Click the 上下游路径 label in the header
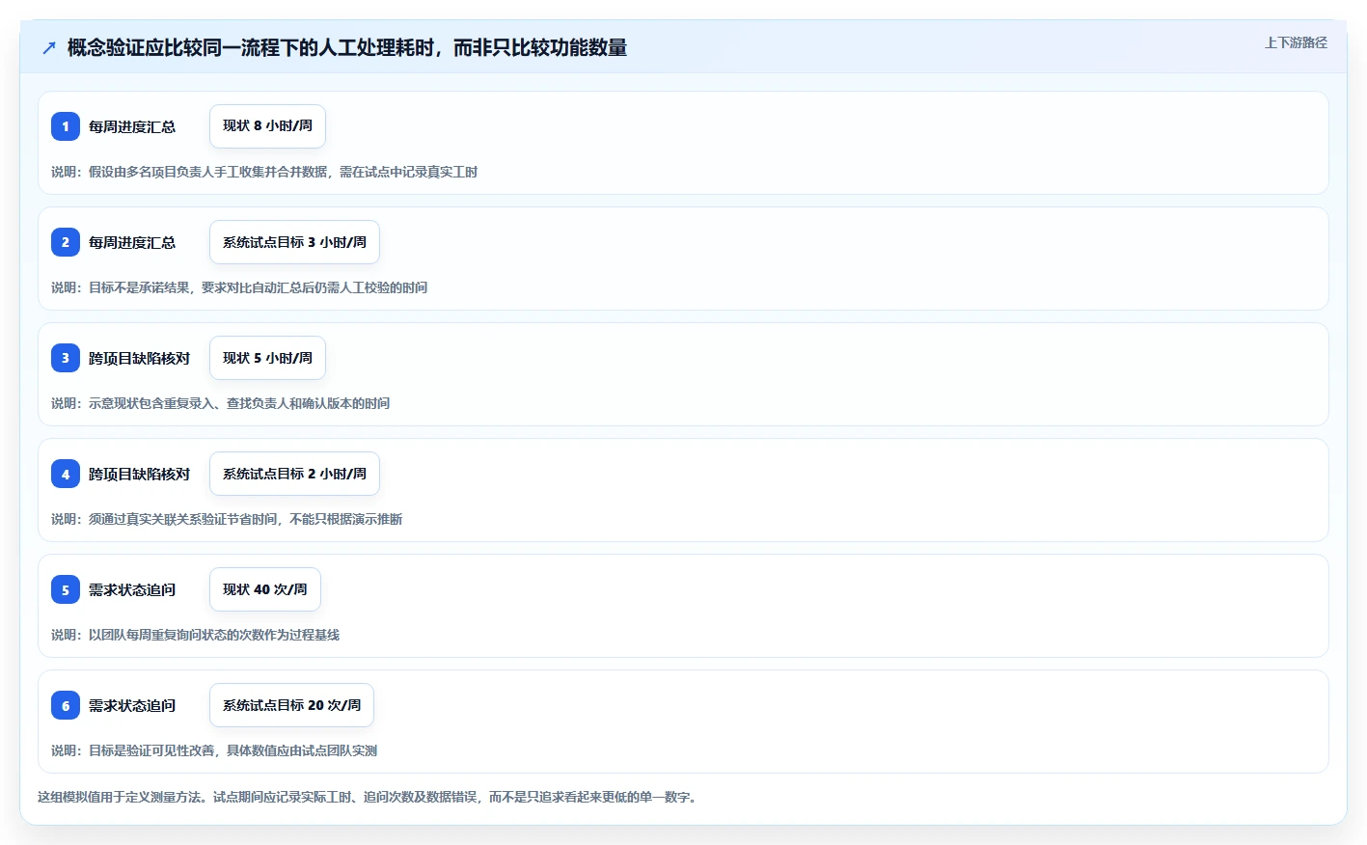Screen dimensions: 1367x845 point(1296,42)
